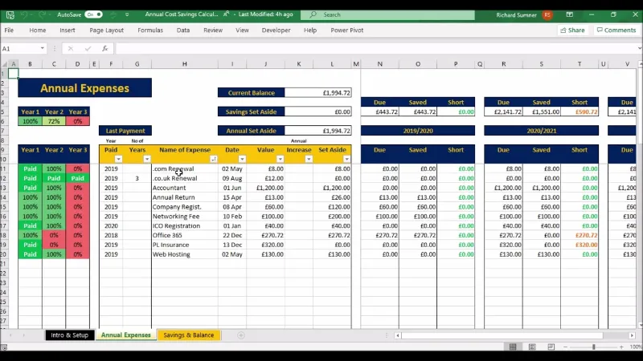The image size is (643, 361).
Task: Open the Paid column filter dropdown
Action: pos(118,159)
